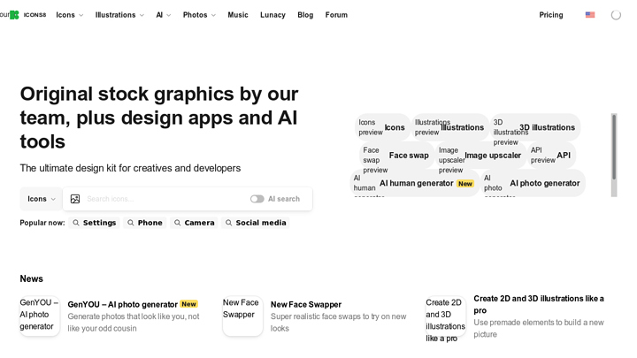Expand the Illustrations navigation menu
This screenshot has width=637, height=358.
pos(119,15)
